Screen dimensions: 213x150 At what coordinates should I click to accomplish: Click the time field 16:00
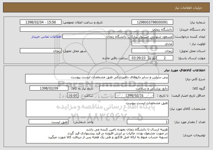tap(73, 96)
